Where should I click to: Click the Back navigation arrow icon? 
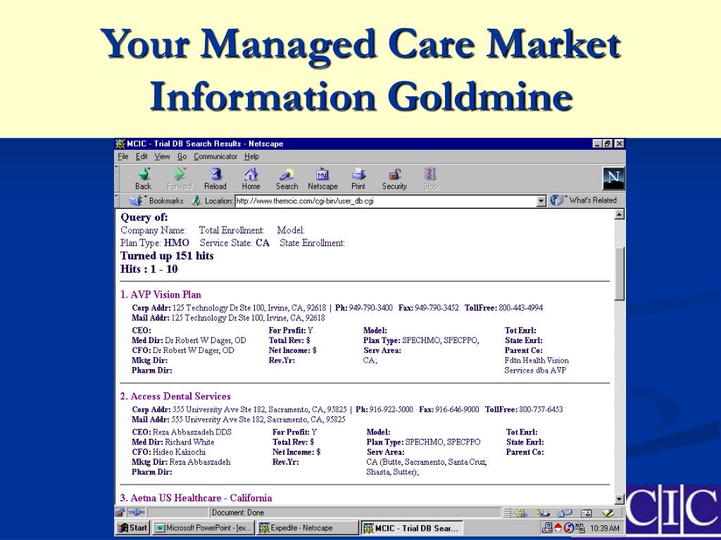pos(144,174)
